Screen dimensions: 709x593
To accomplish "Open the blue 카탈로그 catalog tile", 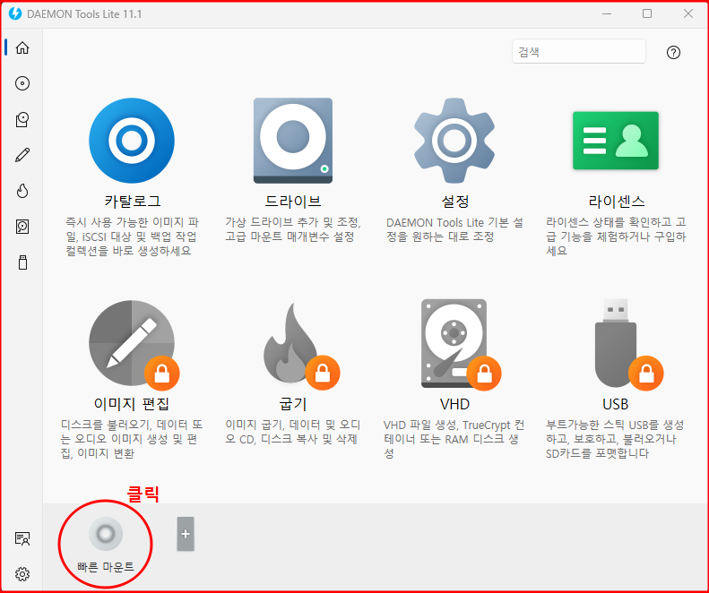I will [x=132, y=141].
